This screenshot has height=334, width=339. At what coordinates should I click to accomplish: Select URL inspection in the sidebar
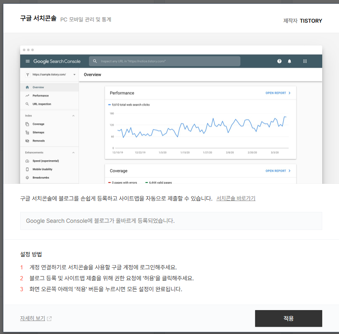49,104
